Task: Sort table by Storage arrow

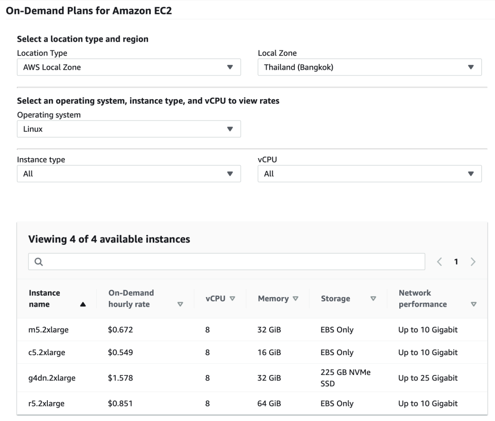Action: [373, 299]
